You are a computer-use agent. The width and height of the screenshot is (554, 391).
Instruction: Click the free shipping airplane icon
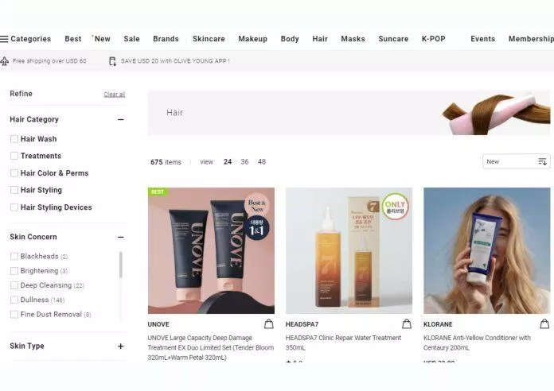(x=4, y=61)
